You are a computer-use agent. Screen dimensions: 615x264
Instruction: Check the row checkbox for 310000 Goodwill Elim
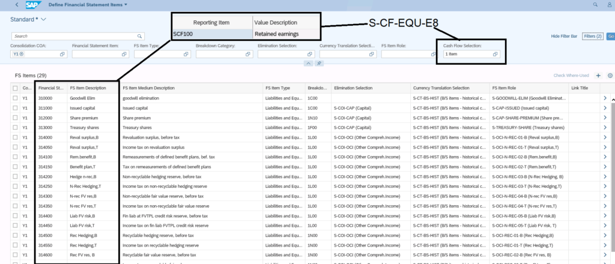point(15,98)
